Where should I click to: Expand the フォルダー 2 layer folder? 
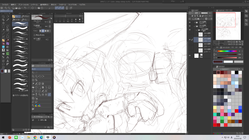194,22
